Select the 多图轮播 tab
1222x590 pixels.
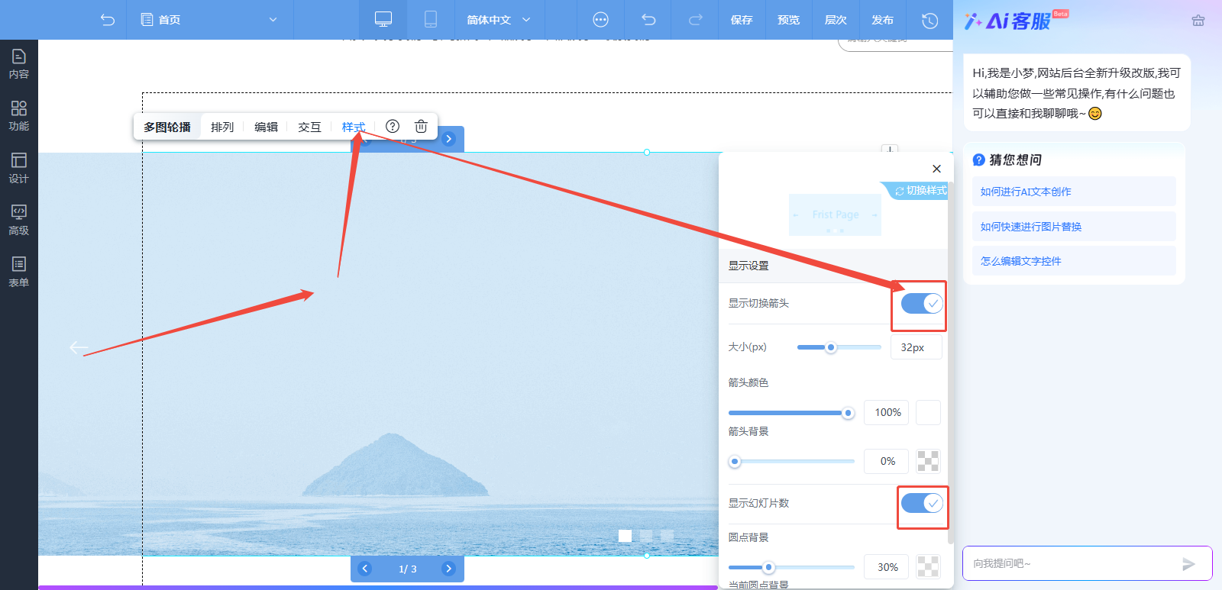(x=167, y=127)
